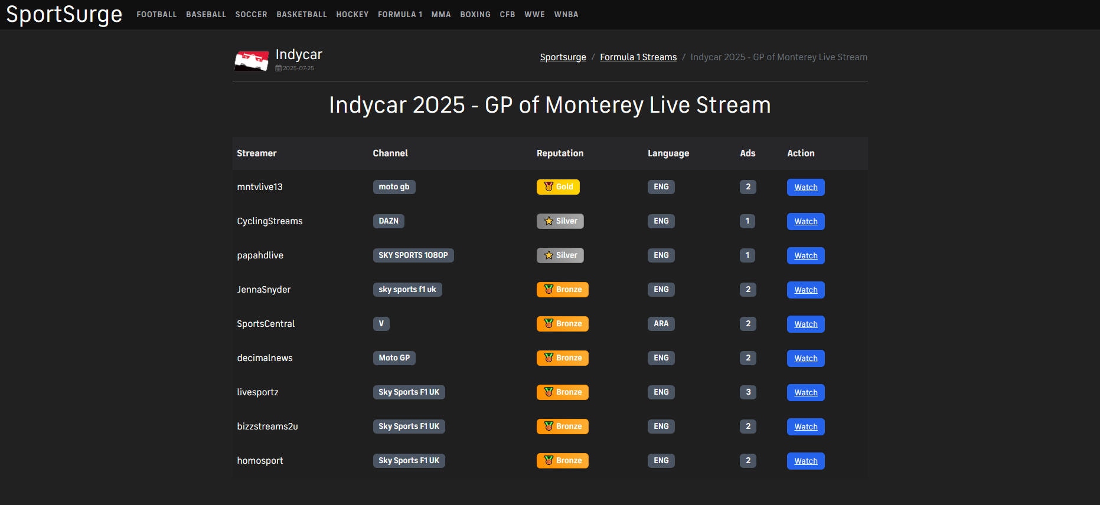Image resolution: width=1100 pixels, height=505 pixels.
Task: Open the BASKETBALL nav item
Action: 302,14
